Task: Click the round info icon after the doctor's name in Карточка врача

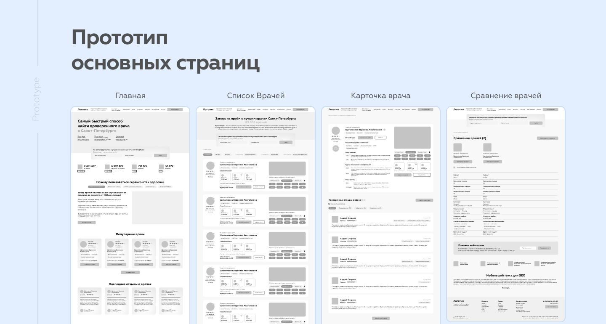Action: [384, 130]
